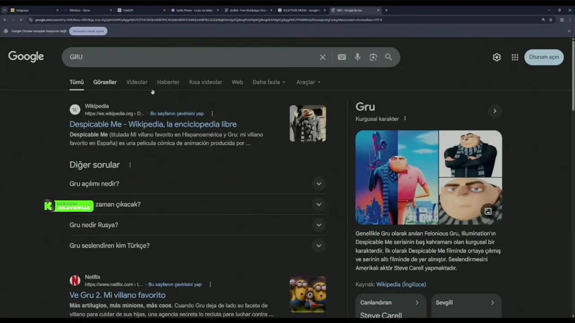
Task: Start voice search with microphone icon
Action: coord(358,57)
